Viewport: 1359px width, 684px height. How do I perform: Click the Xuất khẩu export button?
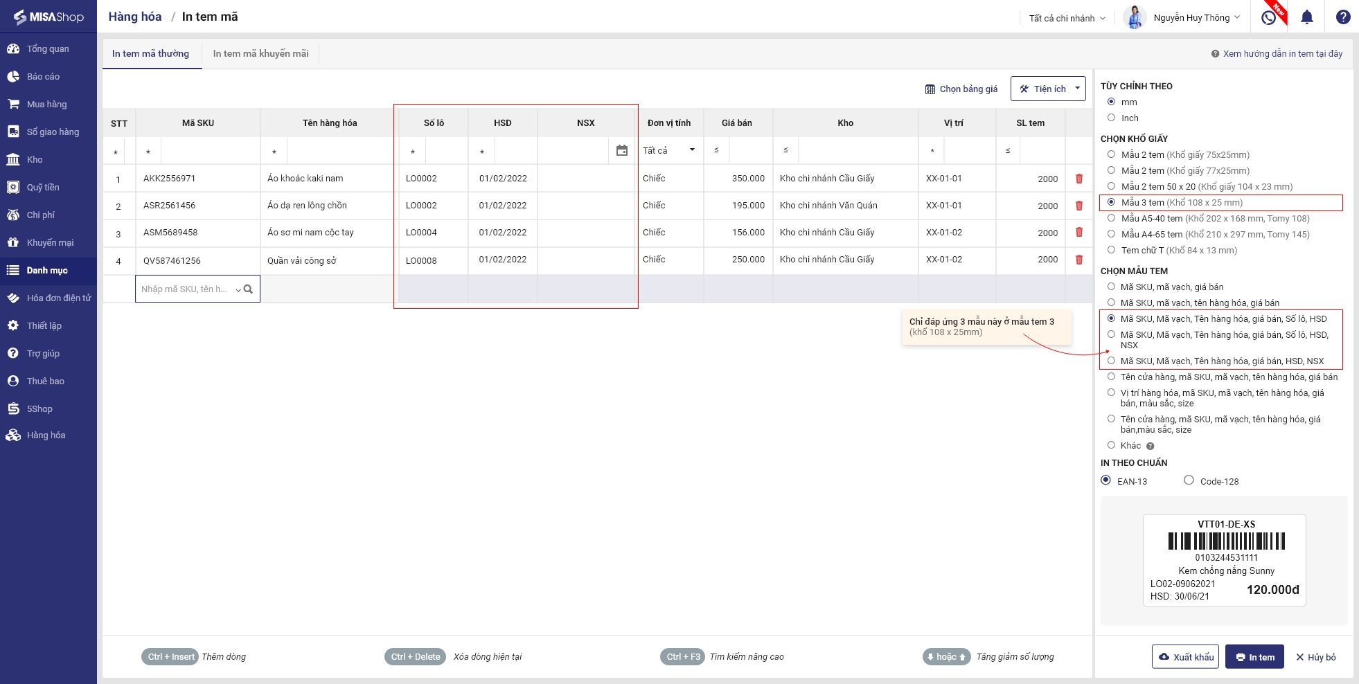click(1184, 657)
